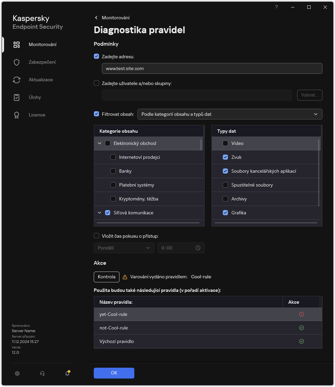Image resolution: width=335 pixels, height=387 pixels.
Task: Open help via question mark icon
Action: [276, 7]
